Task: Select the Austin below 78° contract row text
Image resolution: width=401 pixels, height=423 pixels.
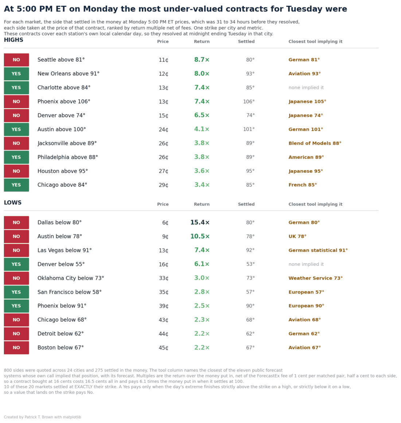Action: [x=60, y=236]
